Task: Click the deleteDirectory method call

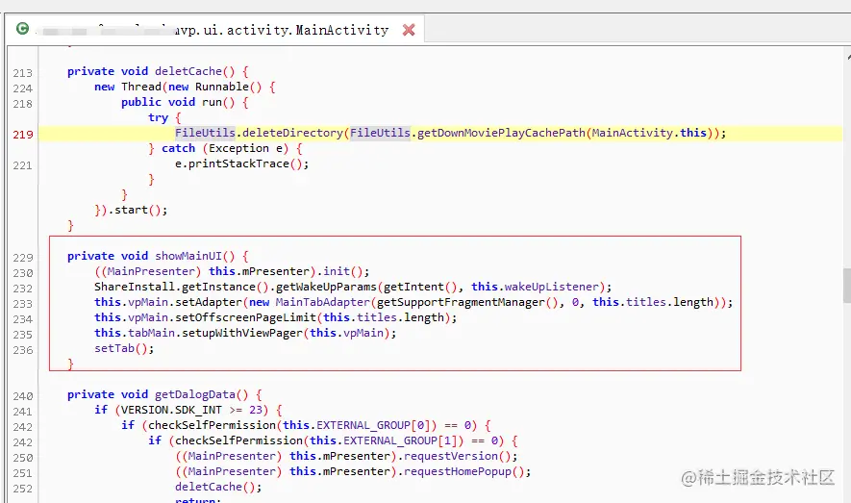Action: pyautogui.click(x=292, y=133)
